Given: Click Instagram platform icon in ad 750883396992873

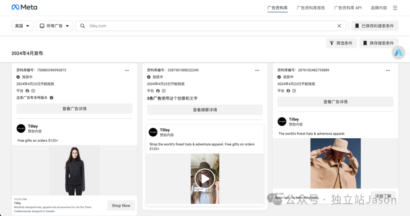Looking at the screenshot, I should [33, 91].
